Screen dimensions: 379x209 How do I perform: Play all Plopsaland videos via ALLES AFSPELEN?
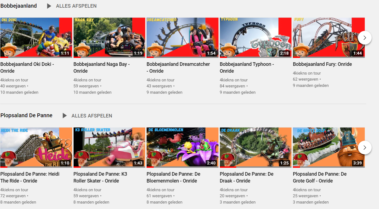[x=92, y=116]
